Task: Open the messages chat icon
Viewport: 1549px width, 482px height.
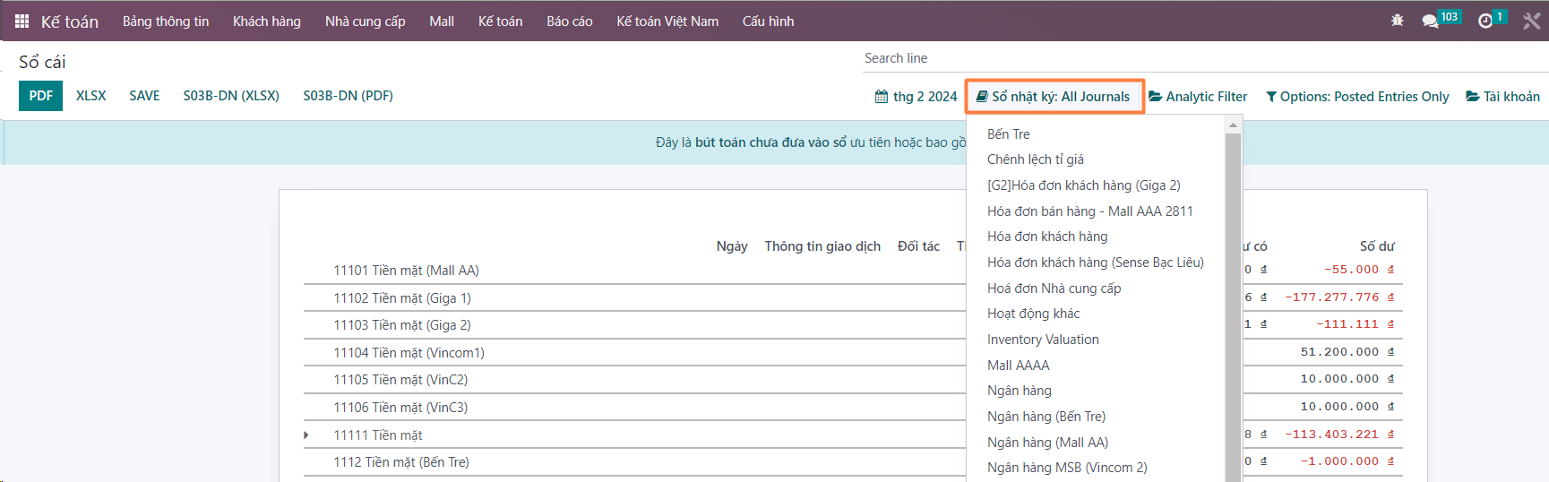Action: (x=1430, y=21)
